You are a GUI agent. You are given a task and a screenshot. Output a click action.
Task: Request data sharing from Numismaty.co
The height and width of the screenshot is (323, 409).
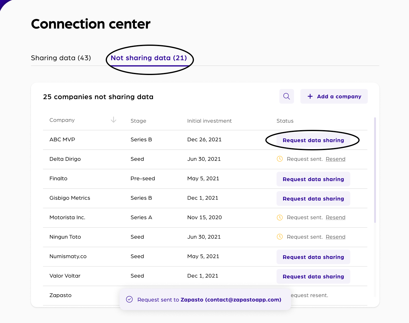pos(313,257)
